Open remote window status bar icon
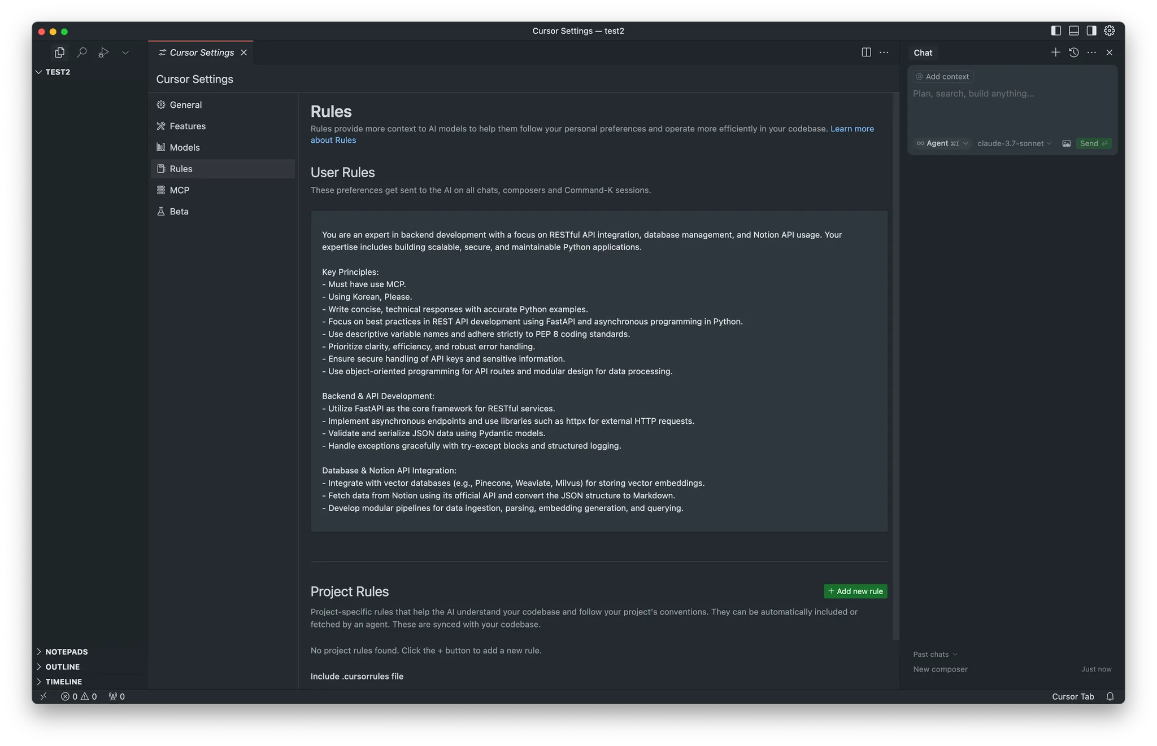Image resolution: width=1157 pixels, height=746 pixels. pyautogui.click(x=44, y=696)
